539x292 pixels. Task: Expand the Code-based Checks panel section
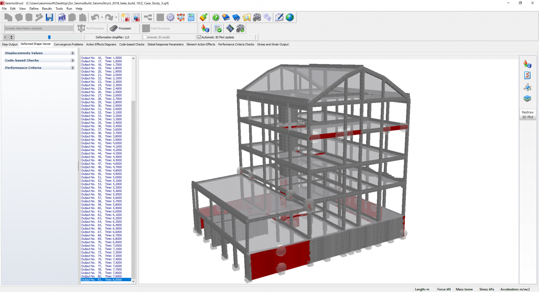(x=72, y=60)
